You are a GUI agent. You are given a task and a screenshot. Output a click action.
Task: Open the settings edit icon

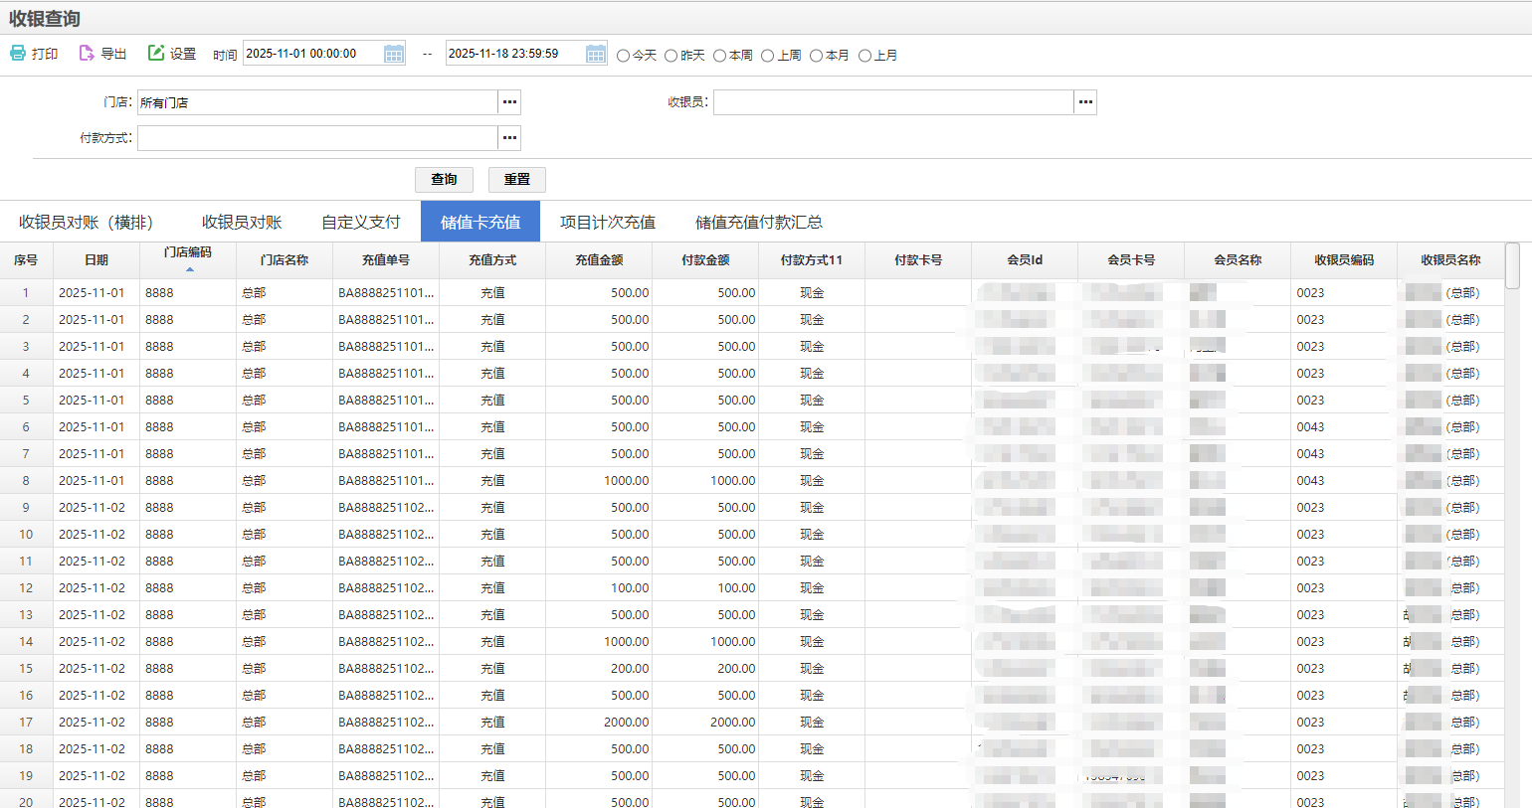tap(156, 54)
